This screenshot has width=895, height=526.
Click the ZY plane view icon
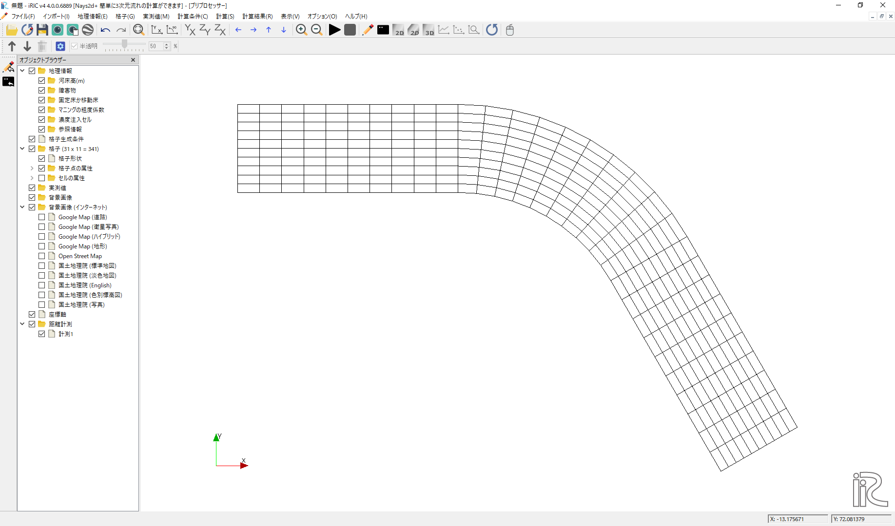tap(205, 30)
